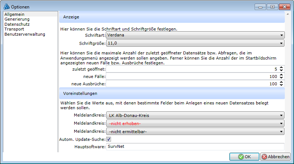Open the Schriftart dropdown showing Verdana

pos(195,35)
